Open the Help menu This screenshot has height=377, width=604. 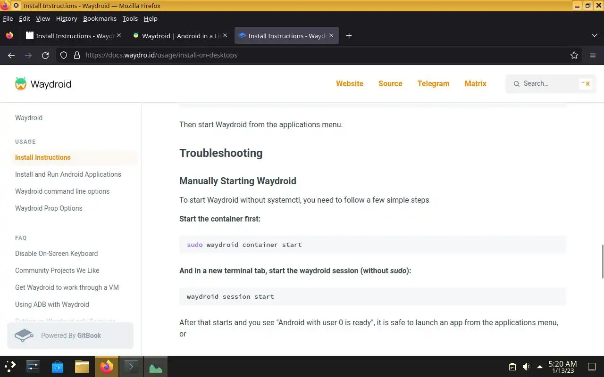151,18
